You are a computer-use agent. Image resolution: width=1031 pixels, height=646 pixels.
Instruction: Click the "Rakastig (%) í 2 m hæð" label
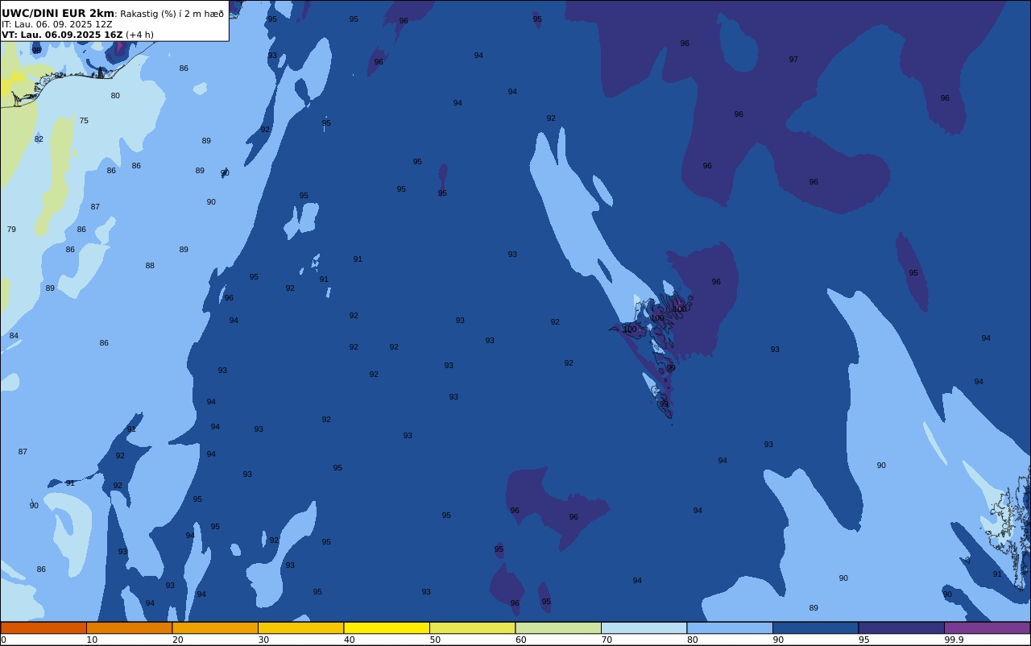point(172,14)
